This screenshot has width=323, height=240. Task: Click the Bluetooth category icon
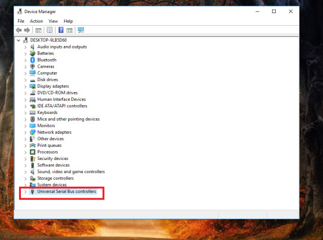coord(32,60)
